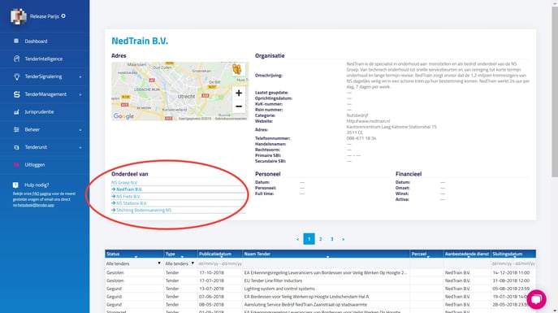Sort by the Publicatiedatum column header
Viewport: 558px width, 313px height.
tap(220, 254)
